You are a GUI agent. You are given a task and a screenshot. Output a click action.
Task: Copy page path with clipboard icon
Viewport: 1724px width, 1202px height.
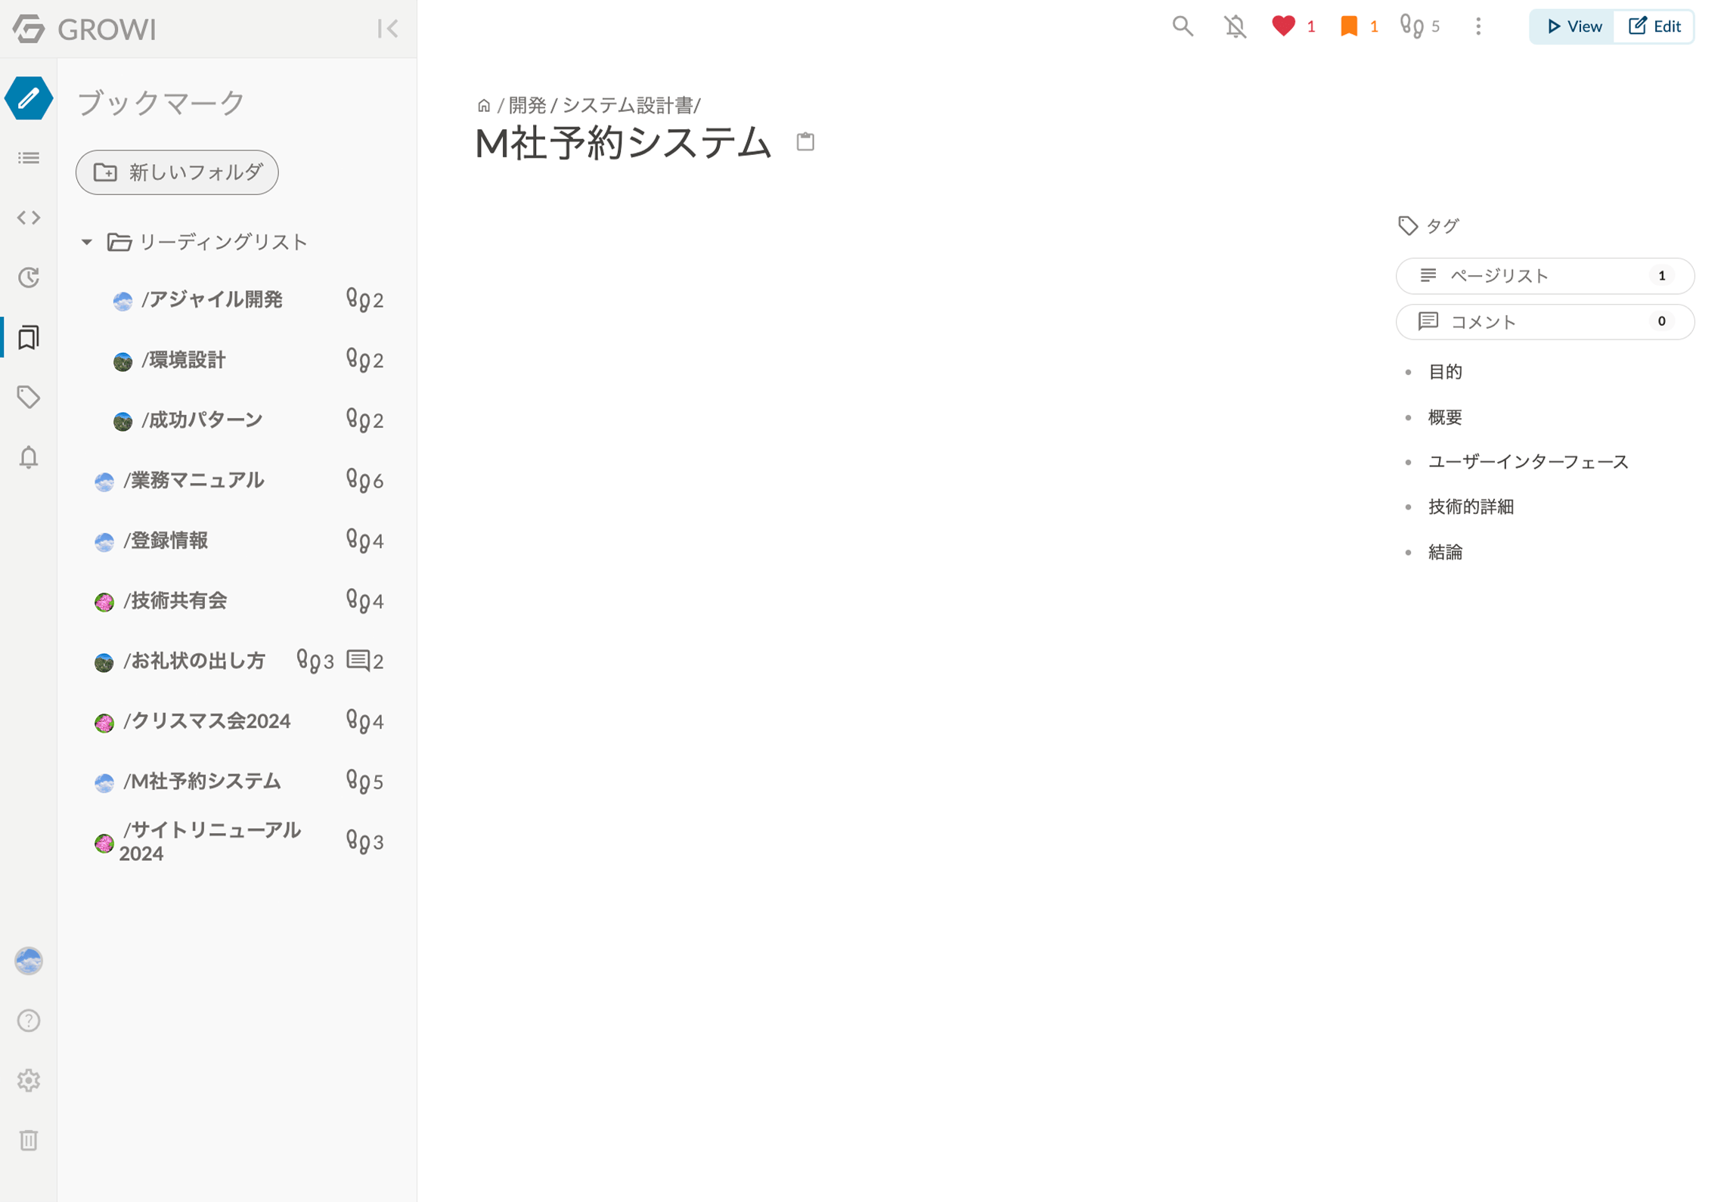tap(805, 141)
